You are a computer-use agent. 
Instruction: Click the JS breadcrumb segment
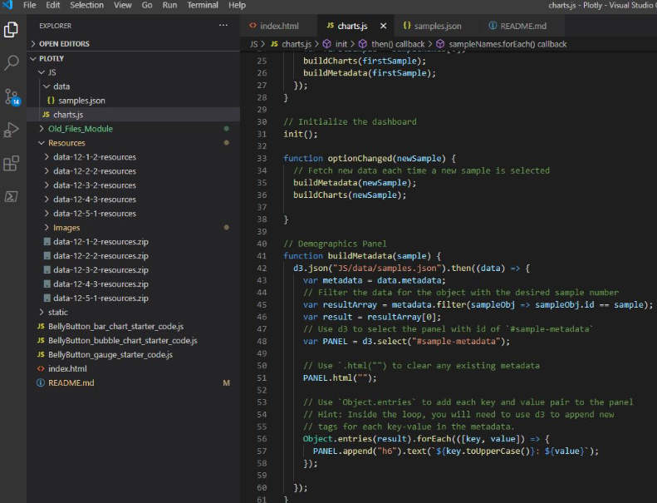point(254,44)
